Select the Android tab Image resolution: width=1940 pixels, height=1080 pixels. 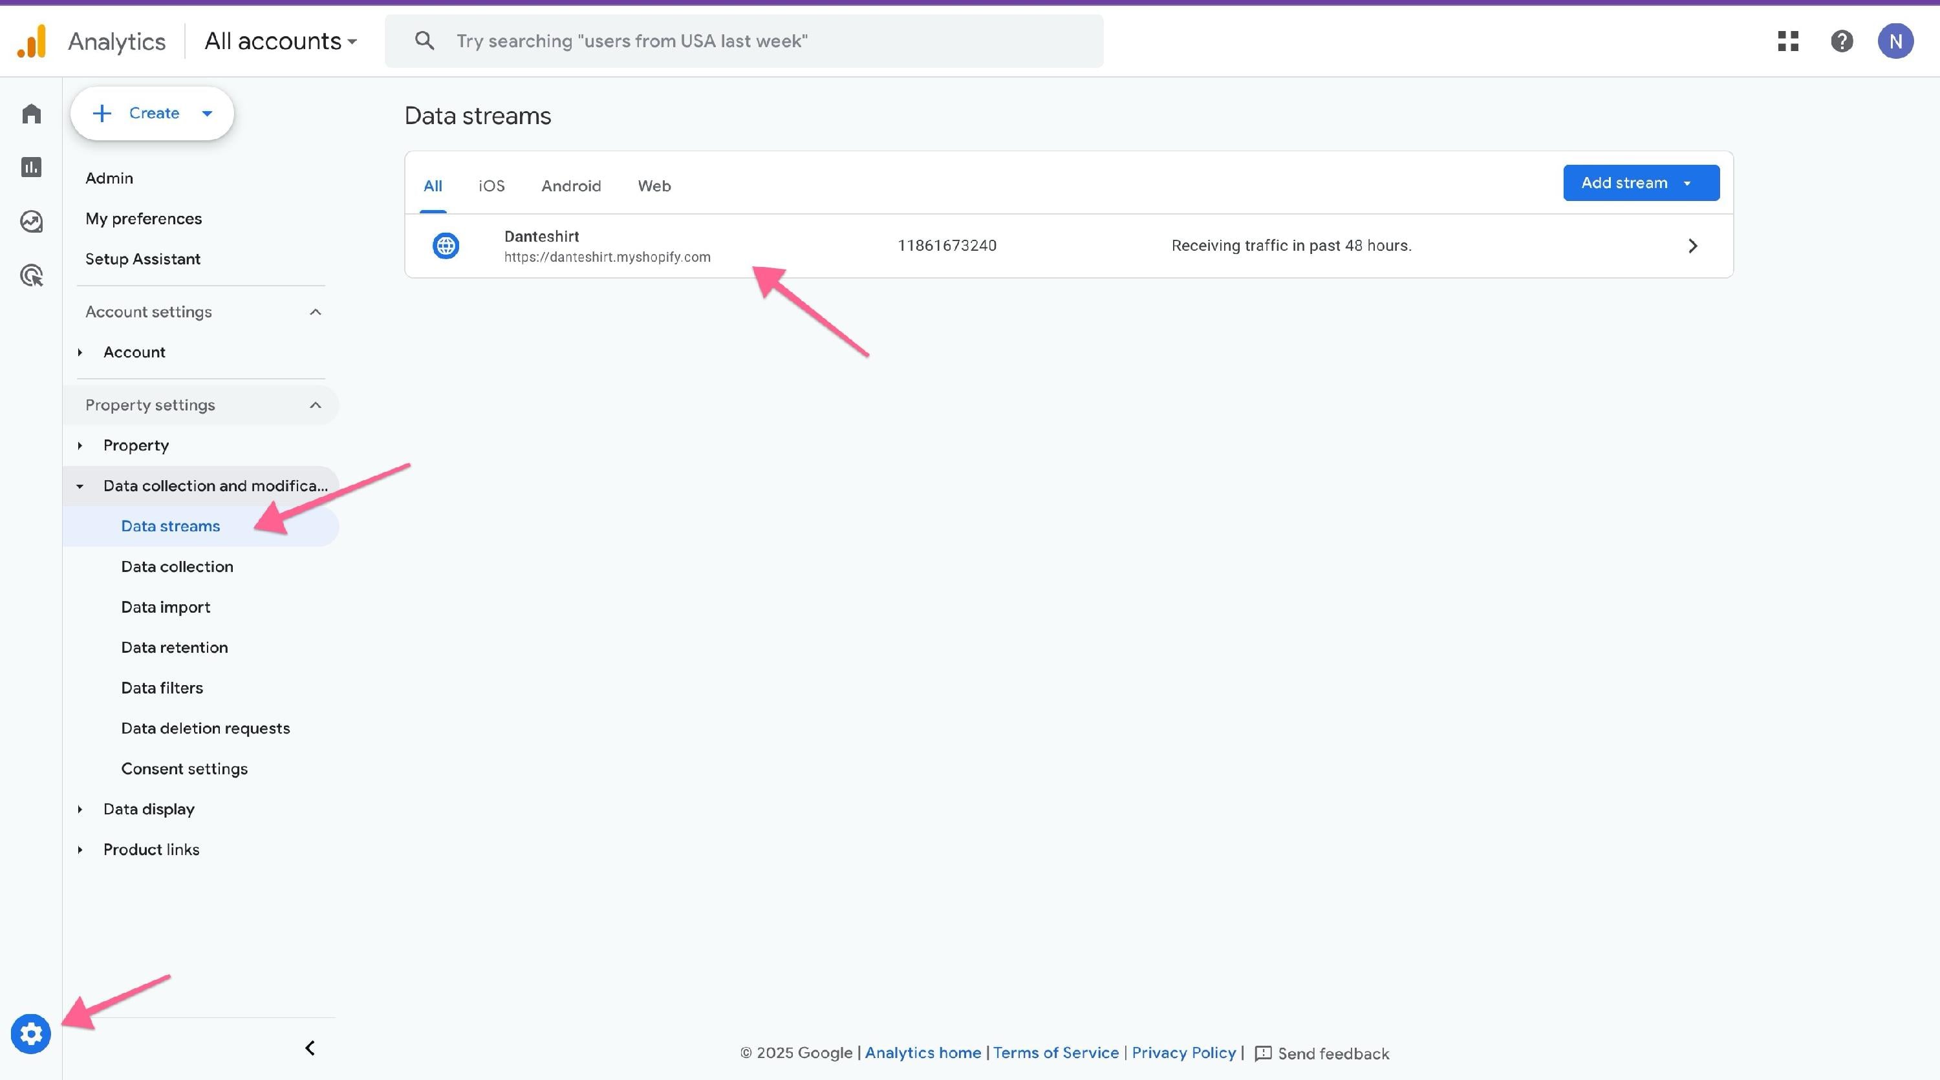[x=571, y=186]
